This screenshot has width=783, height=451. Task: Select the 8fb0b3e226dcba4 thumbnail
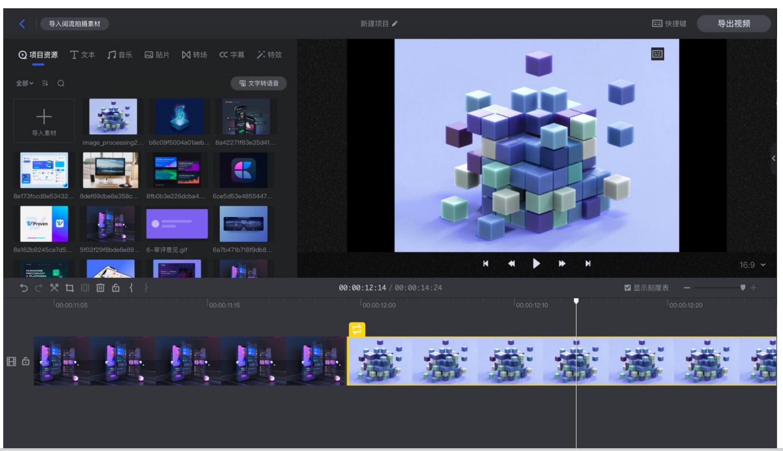[x=177, y=170]
